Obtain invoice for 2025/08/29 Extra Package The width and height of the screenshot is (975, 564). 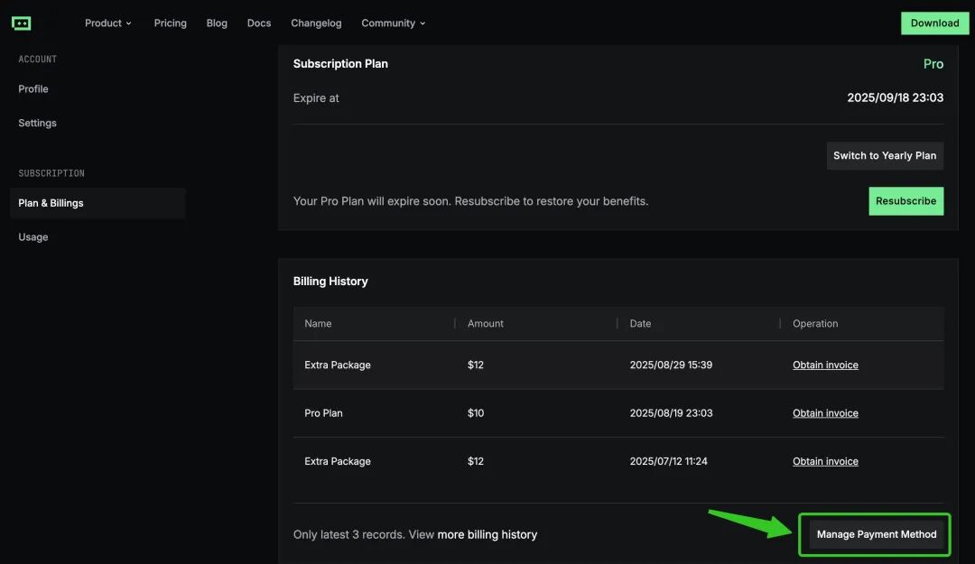click(825, 365)
